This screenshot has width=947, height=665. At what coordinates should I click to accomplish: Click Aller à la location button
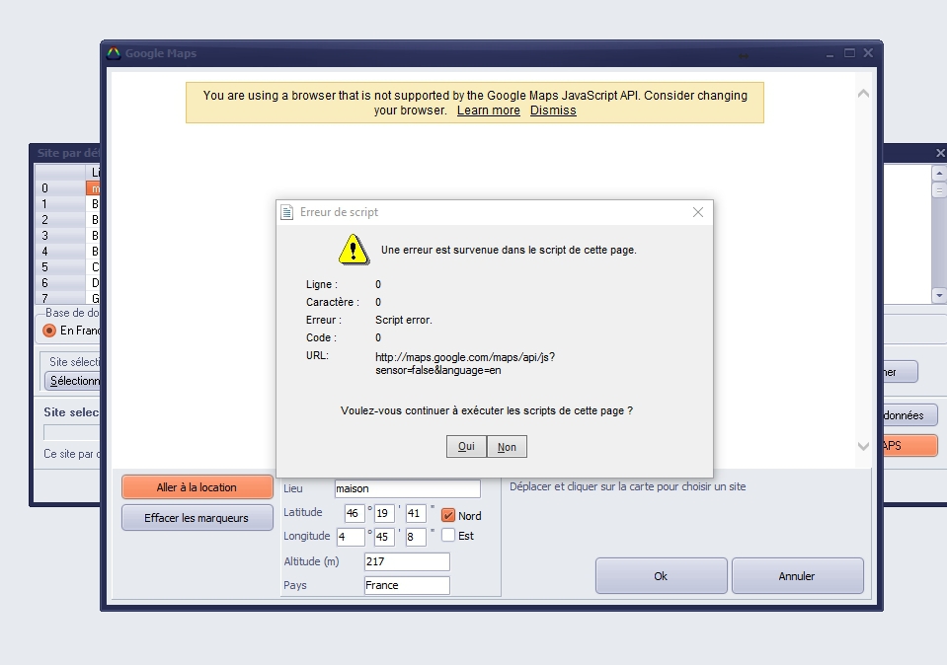(197, 487)
